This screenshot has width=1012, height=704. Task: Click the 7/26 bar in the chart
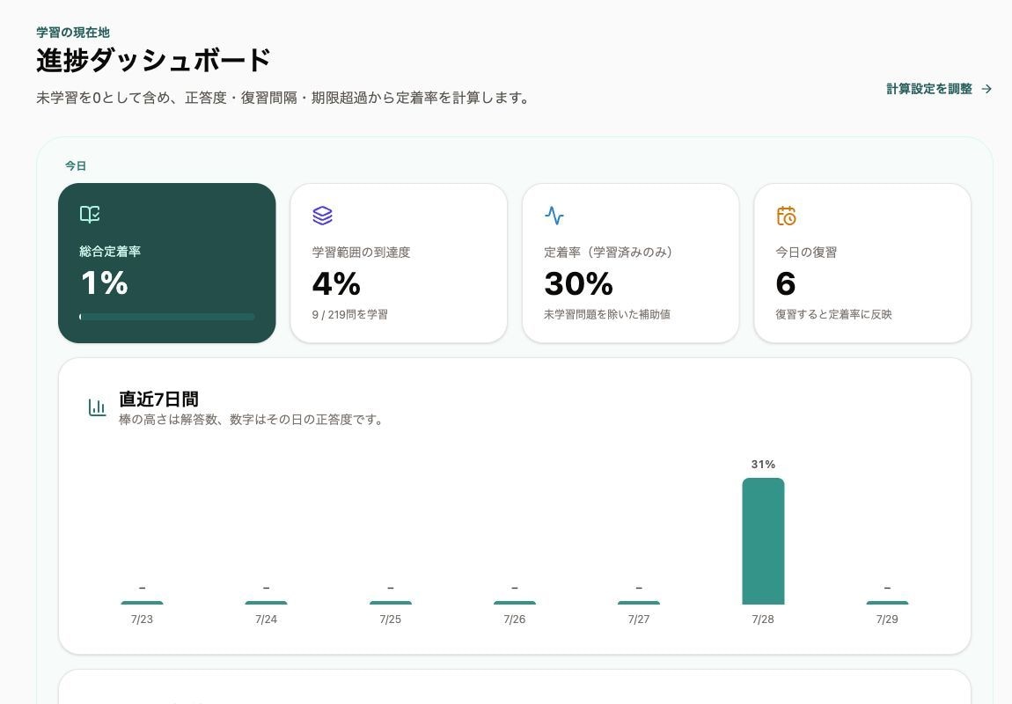[x=515, y=603]
